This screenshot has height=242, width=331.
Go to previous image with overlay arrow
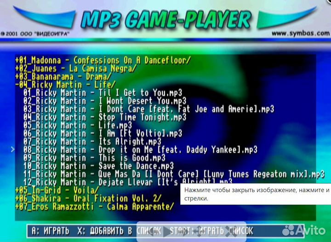click(152, 232)
